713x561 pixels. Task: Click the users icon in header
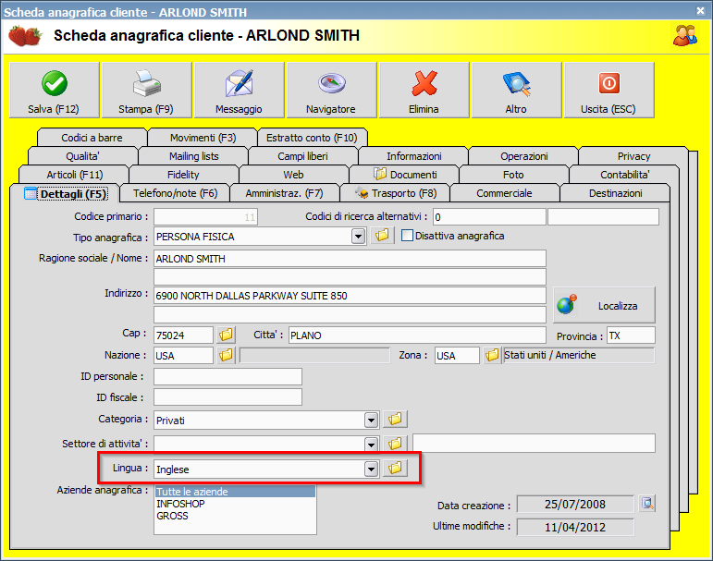685,35
